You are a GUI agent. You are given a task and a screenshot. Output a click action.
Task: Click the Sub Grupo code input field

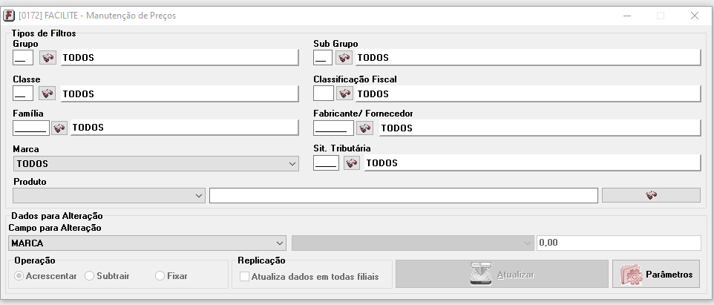323,58
